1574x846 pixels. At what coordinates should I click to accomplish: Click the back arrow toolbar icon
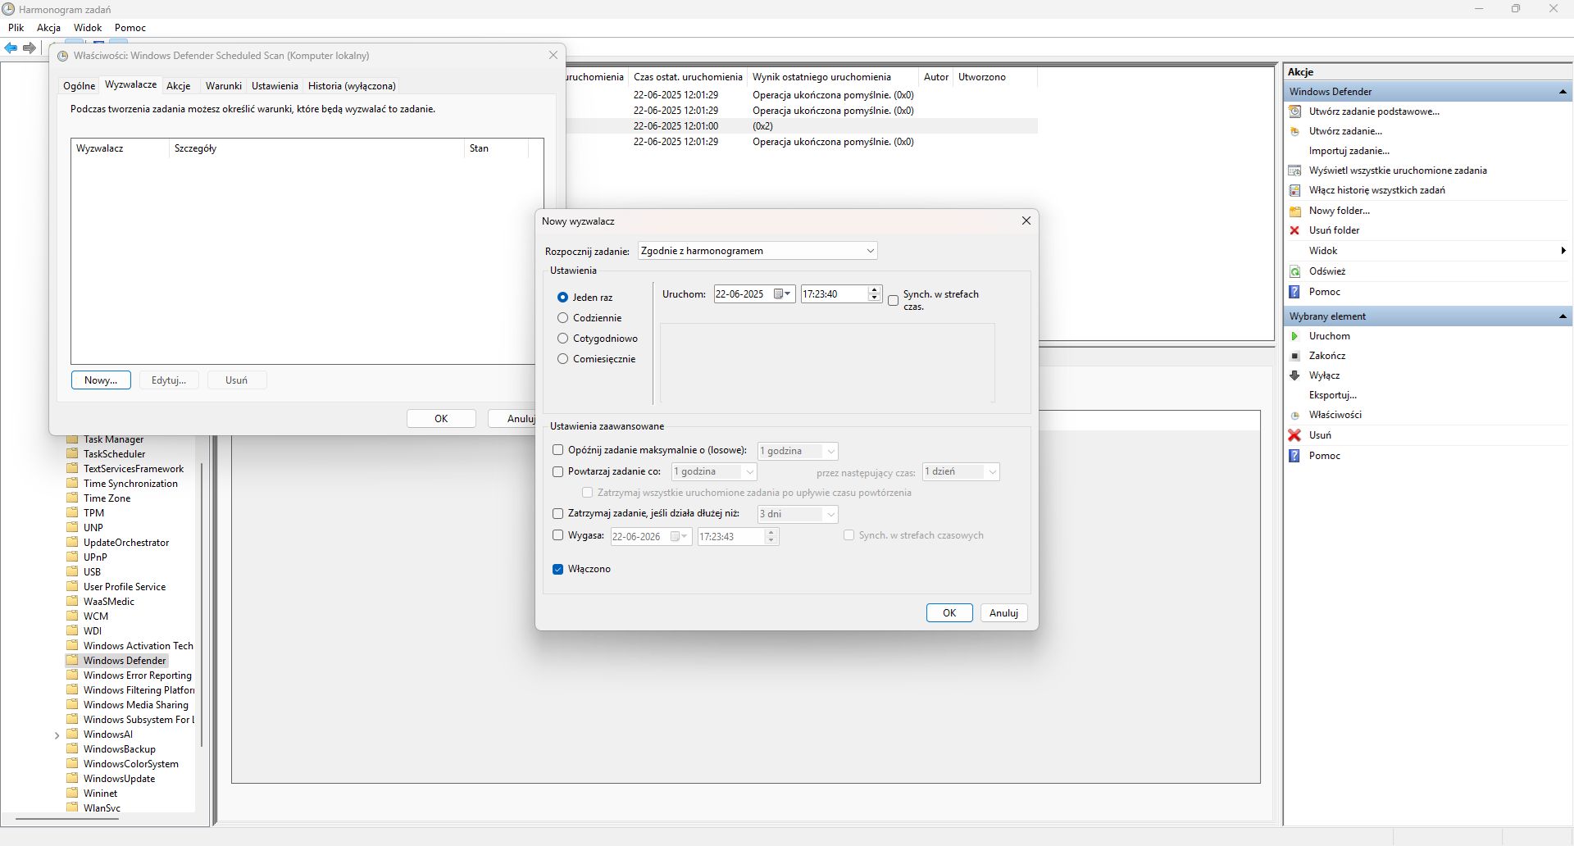(x=11, y=48)
